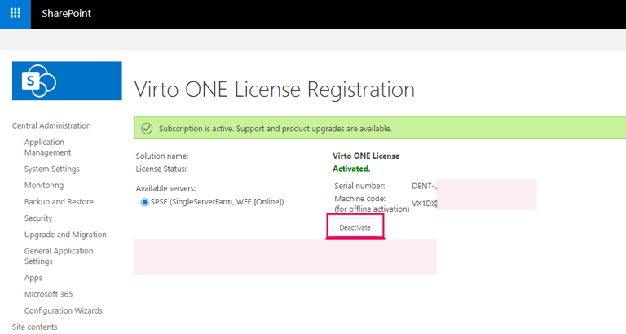Open the Security section
Screen dimensions: 626x334
38,218
